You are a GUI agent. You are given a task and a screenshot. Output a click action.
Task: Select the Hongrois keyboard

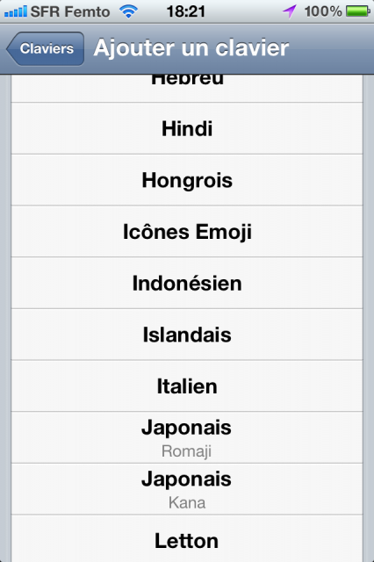click(x=187, y=180)
